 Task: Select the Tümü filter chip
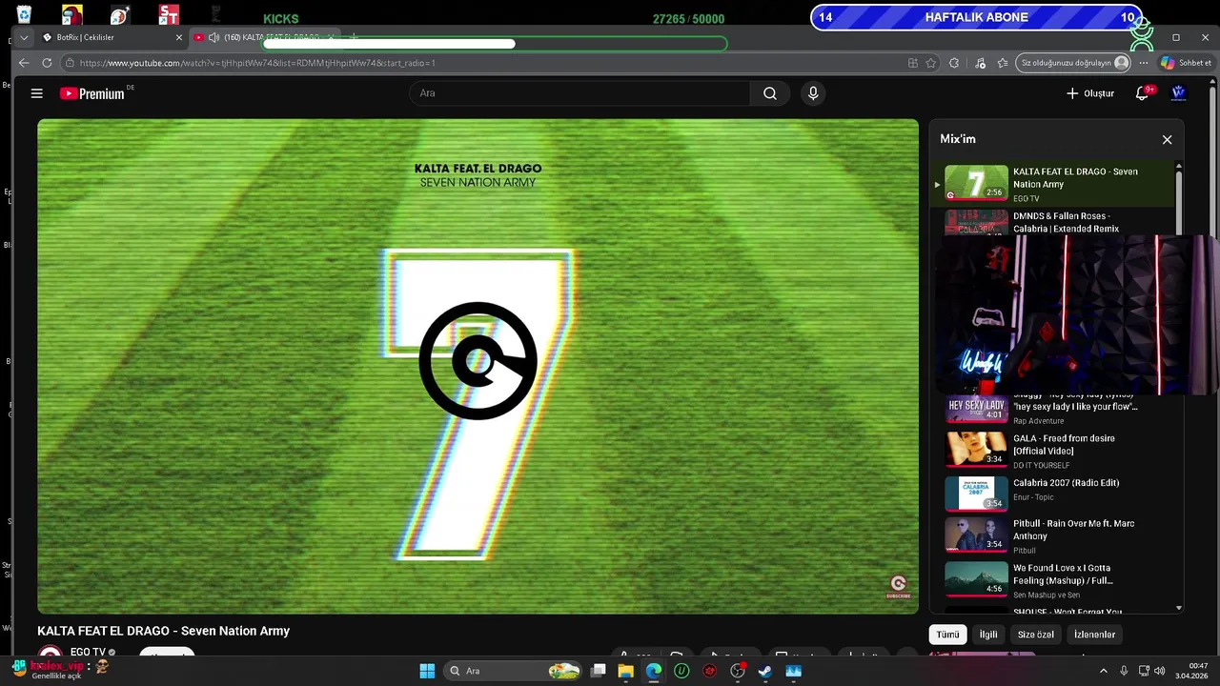point(947,635)
